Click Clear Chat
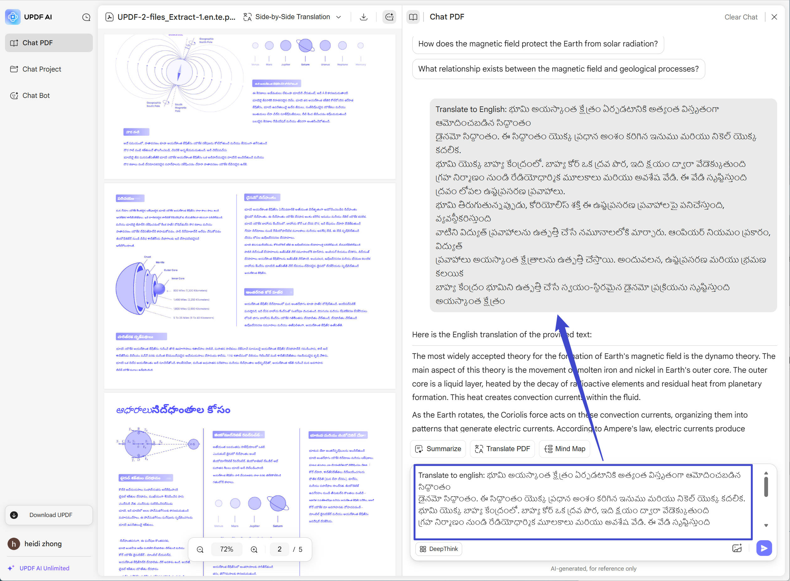790x581 pixels. point(741,17)
